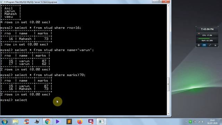Screen dimensions: 222x125
Task: Click the mysql.exe window title bar text
Action: (x=30, y=2)
